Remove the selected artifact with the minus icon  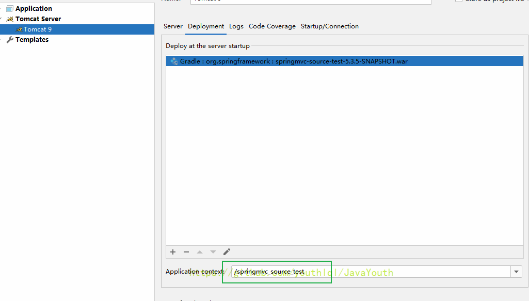point(186,252)
